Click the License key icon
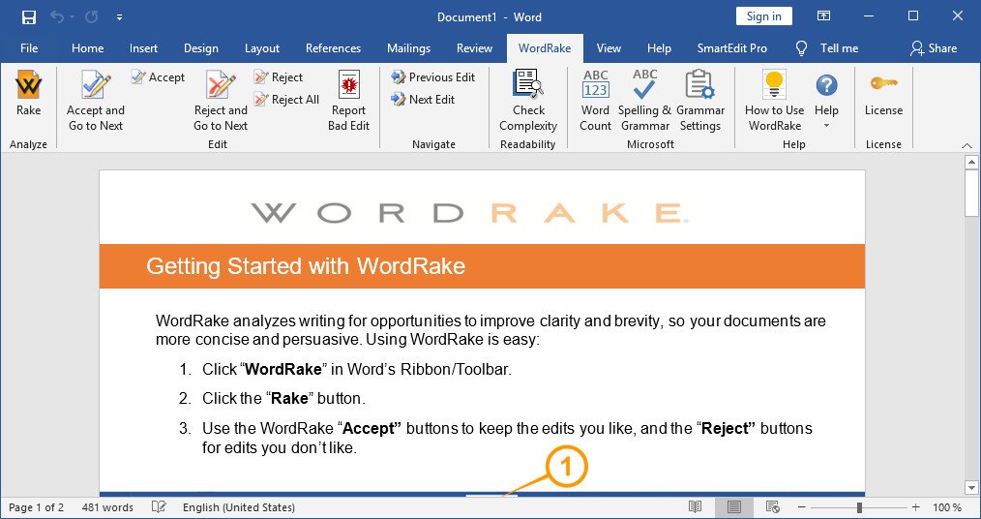The width and height of the screenshot is (981, 519). pyautogui.click(x=883, y=82)
